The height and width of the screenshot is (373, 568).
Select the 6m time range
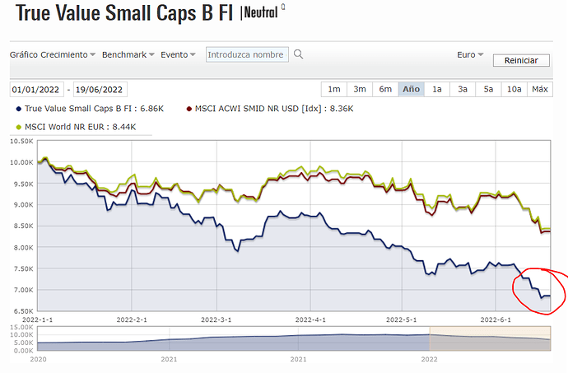(385, 89)
